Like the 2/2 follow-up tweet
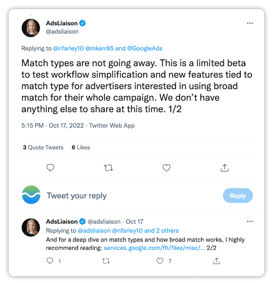Viewport: 272px width, 283px height. 160,261
